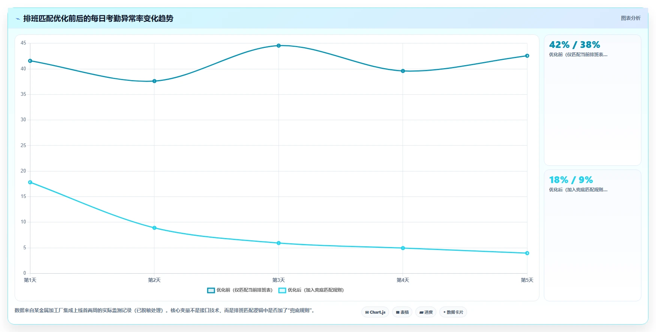Click the 第5天 x-axis label

tap(527, 280)
